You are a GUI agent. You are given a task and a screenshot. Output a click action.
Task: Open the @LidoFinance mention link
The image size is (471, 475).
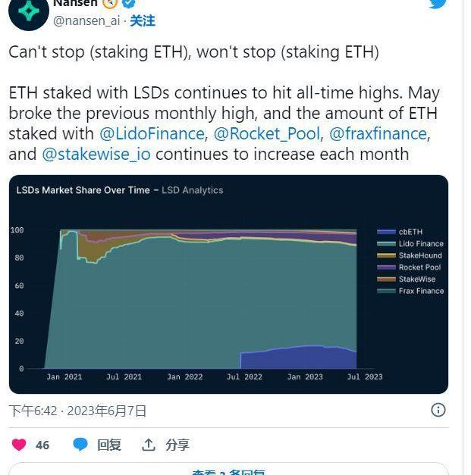(x=152, y=134)
